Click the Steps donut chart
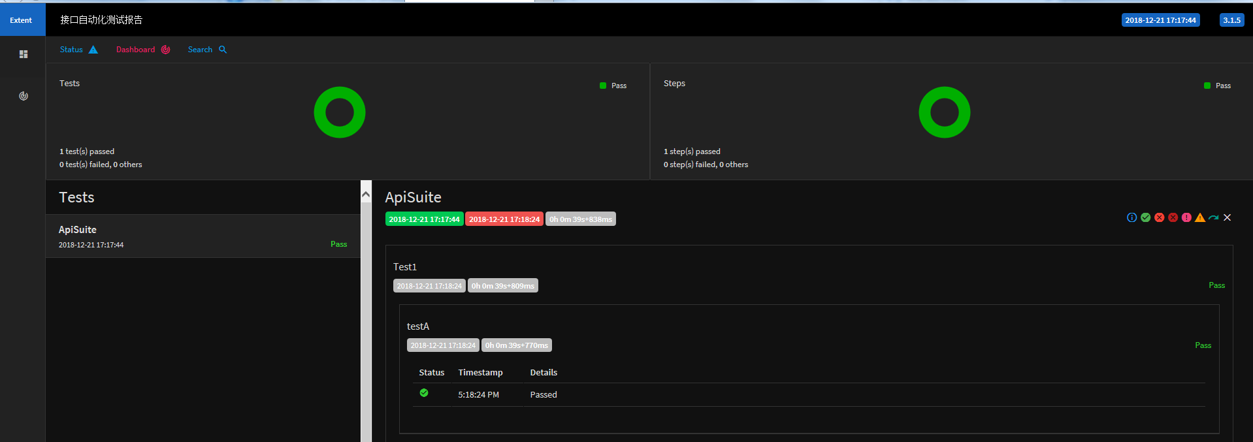The image size is (1253, 442). click(x=944, y=112)
